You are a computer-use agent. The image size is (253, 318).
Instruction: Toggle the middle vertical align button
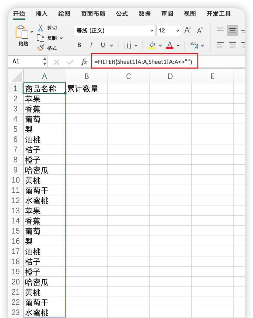232,31
